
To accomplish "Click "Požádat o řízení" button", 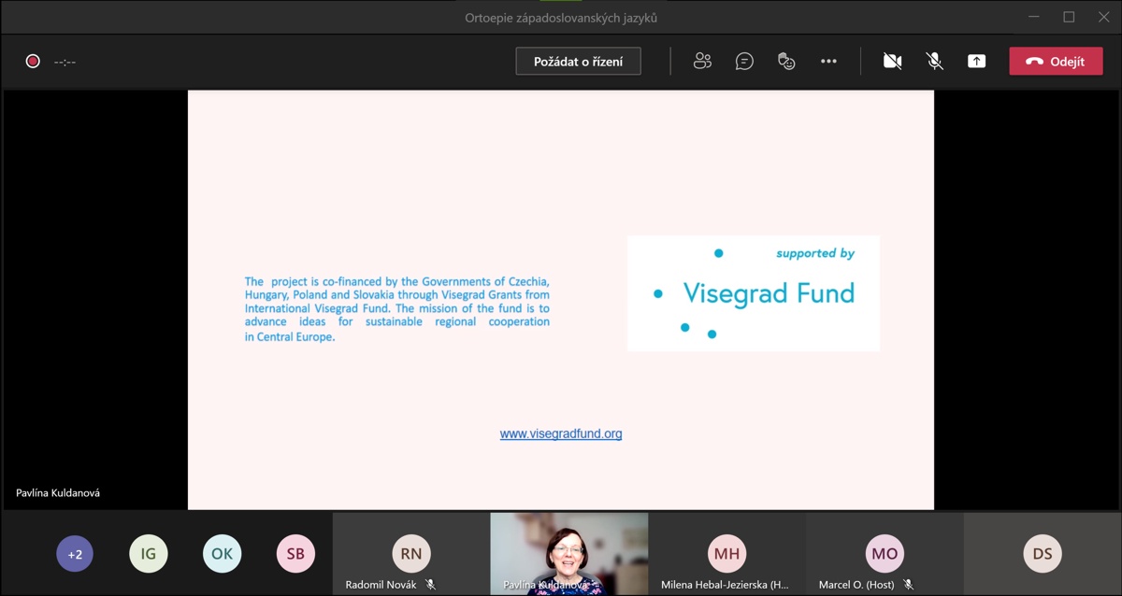I will pyautogui.click(x=578, y=62).
